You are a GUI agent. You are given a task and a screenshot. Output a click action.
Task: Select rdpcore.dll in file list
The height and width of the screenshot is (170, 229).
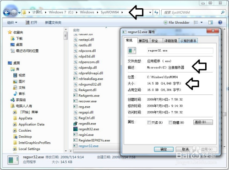coord(85,51)
